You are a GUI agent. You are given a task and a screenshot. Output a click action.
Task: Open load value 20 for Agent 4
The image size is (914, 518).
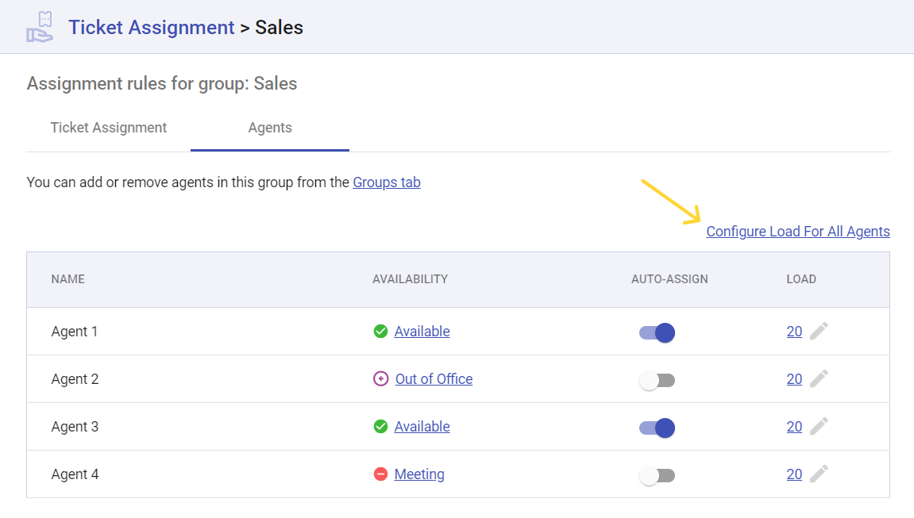pyautogui.click(x=794, y=474)
